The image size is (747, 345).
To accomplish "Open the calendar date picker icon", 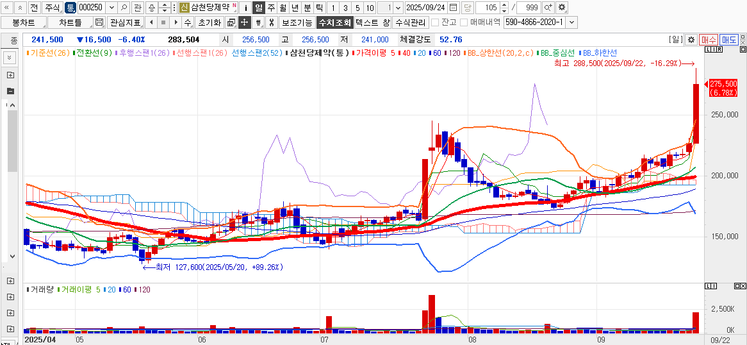I will (x=454, y=8).
